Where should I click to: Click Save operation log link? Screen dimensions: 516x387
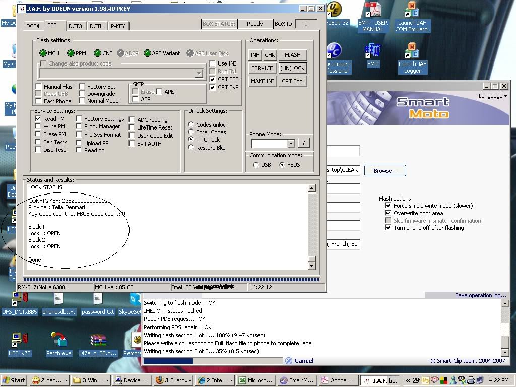480,295
